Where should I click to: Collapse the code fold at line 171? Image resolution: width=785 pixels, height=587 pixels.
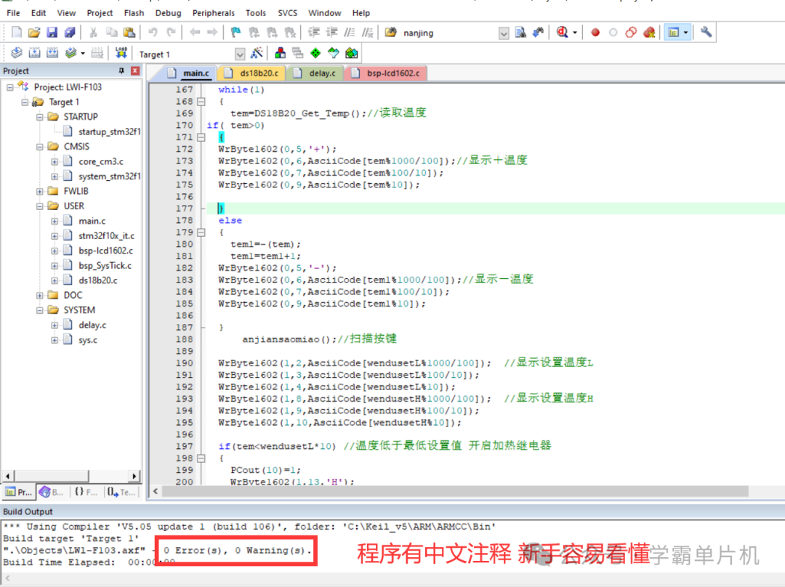click(201, 137)
